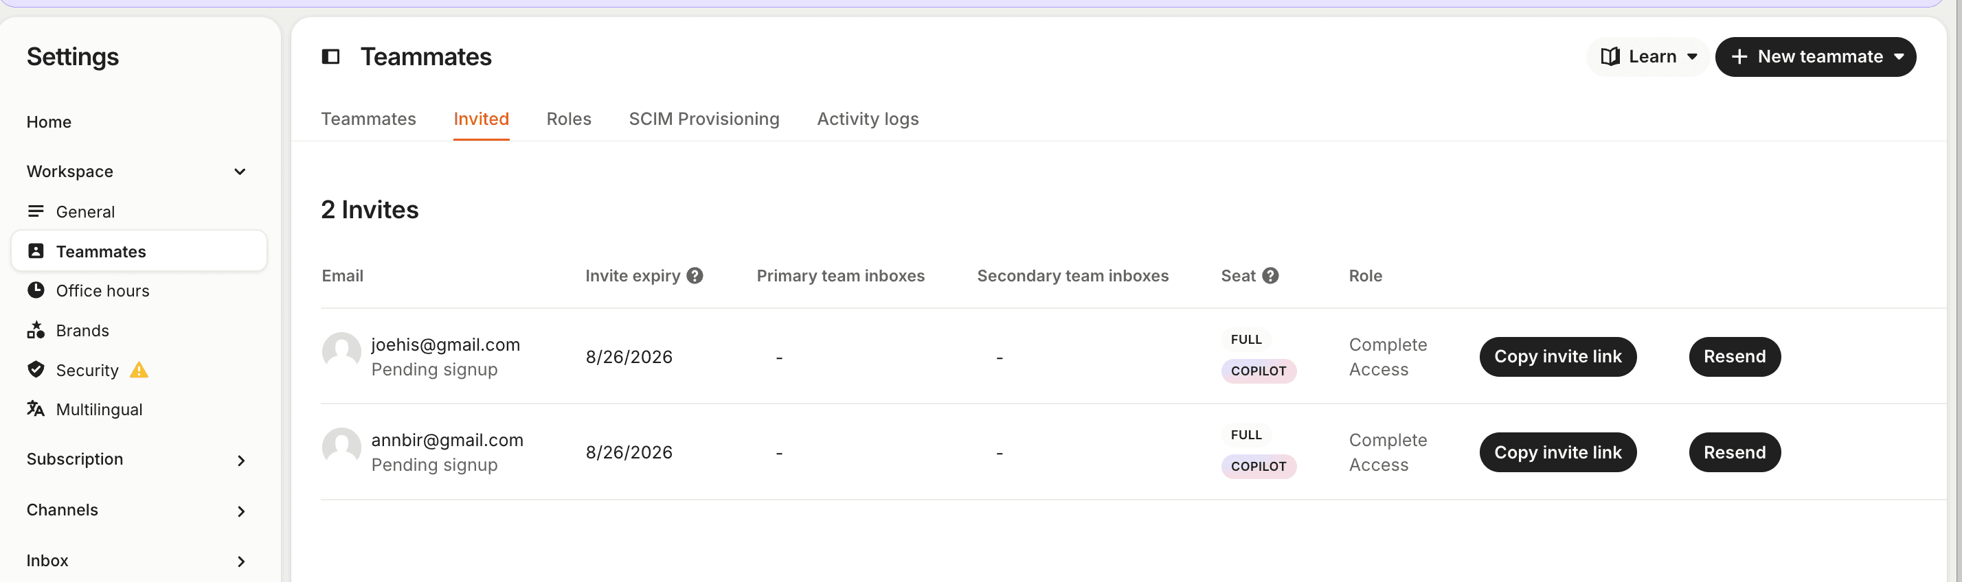1962x582 pixels.
Task: Open the New teammate dropdown caret
Action: click(x=1899, y=57)
